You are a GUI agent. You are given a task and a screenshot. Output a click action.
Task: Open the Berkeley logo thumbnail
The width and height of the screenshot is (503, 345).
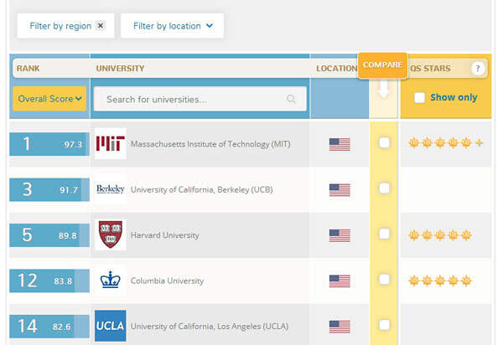click(x=111, y=189)
